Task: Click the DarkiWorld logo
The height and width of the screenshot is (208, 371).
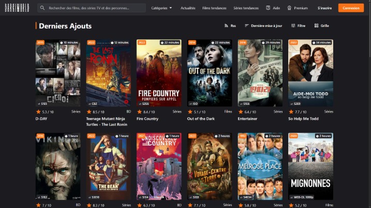Action: click(17, 8)
